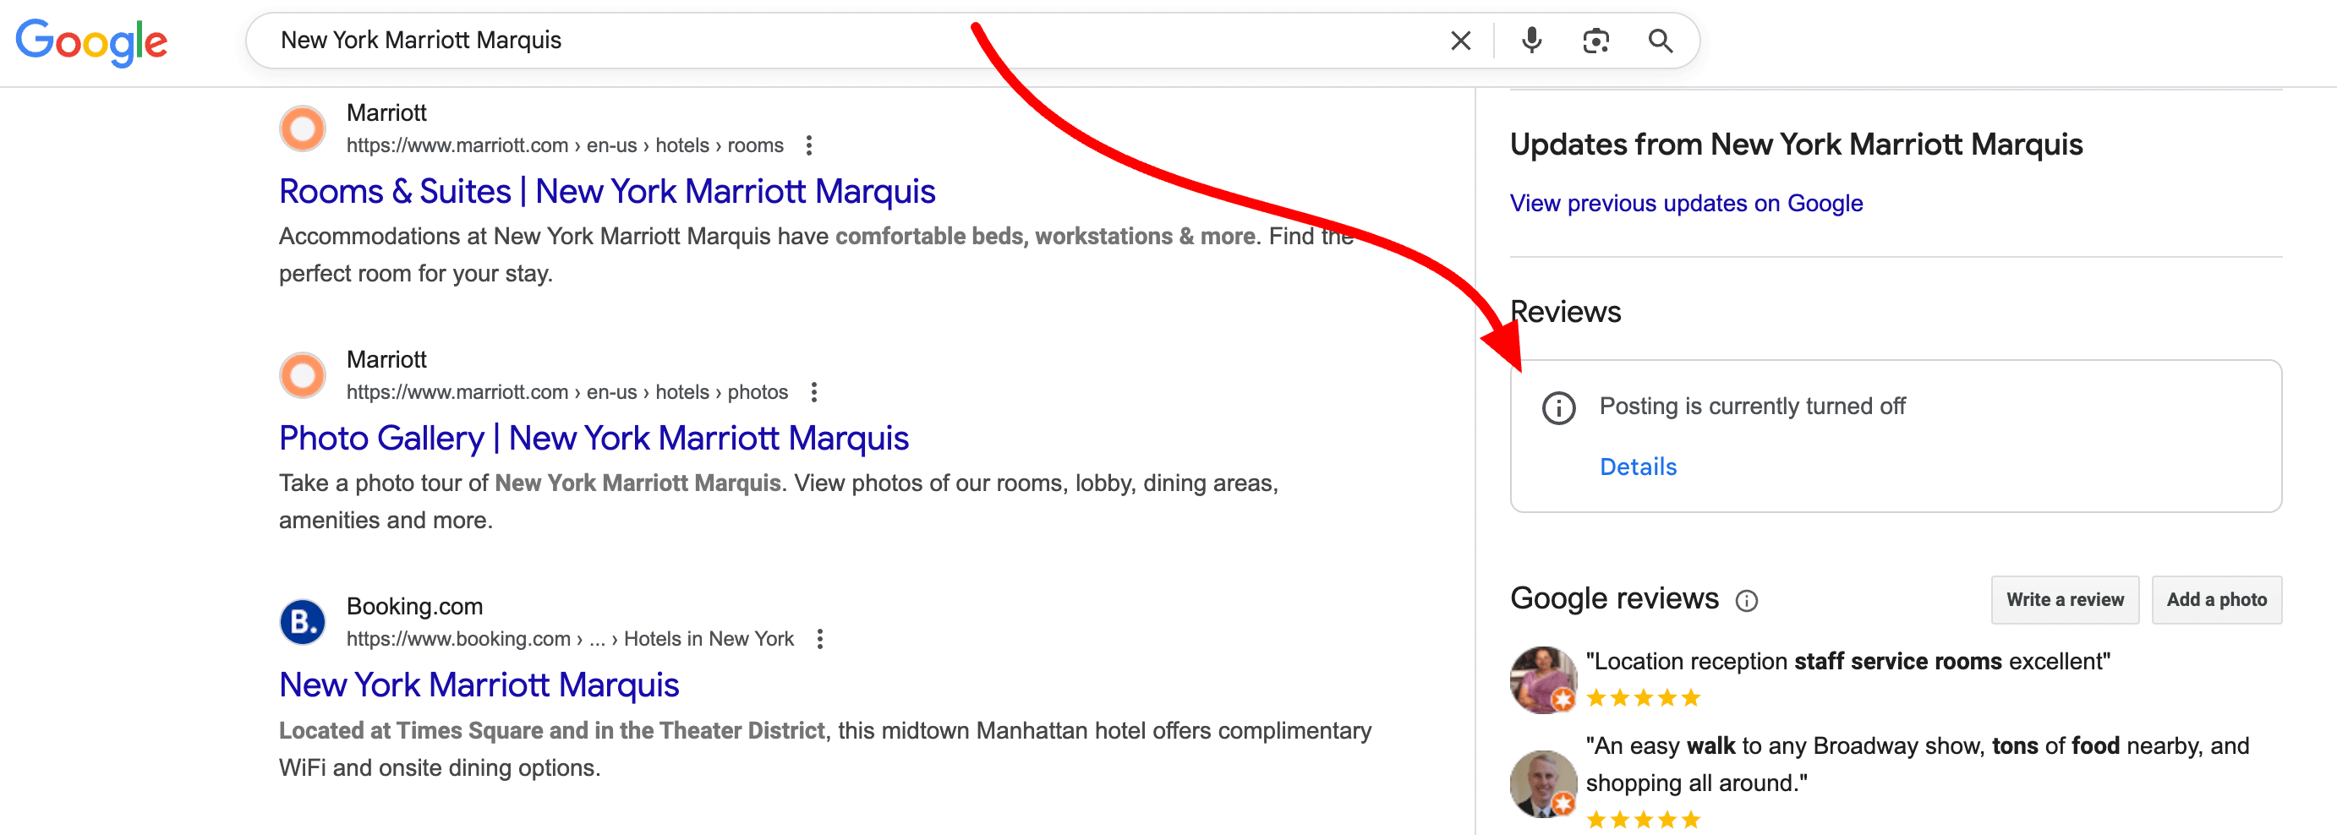Open the three-dot menu for Booking.com result
Image resolution: width=2337 pixels, height=835 pixels.
tap(821, 638)
